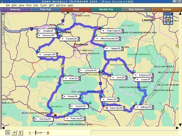Remove the Stanfield,OR stop label
This screenshot has width=182, height=136.
coord(78,38)
